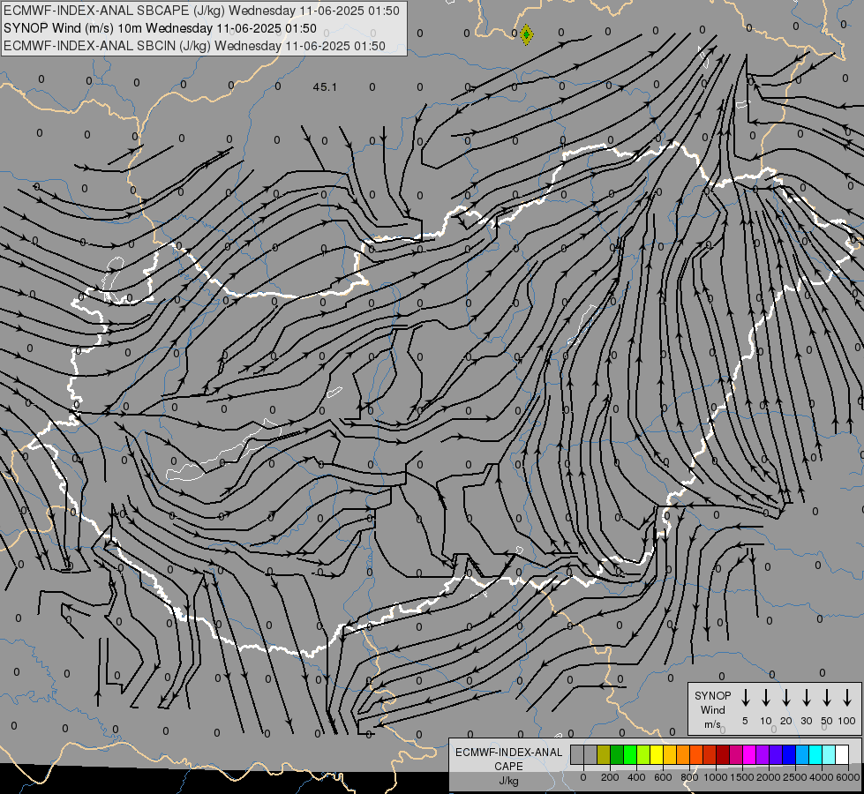Click the 4000 label on CAPE scale
864x794 pixels.
[x=822, y=777]
